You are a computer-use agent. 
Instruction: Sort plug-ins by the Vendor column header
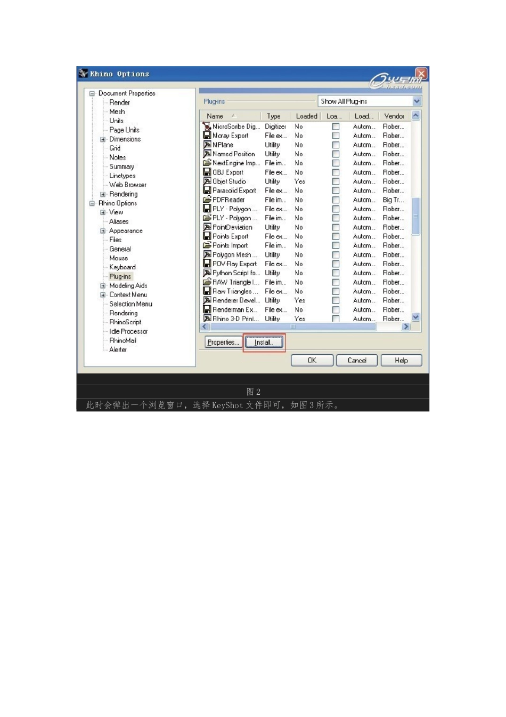395,116
